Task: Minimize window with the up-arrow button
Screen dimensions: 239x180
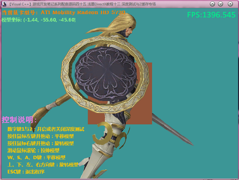Action: 212,4
